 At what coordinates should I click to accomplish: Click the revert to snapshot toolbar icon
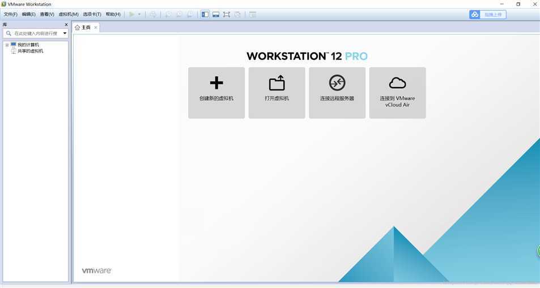coord(179,15)
